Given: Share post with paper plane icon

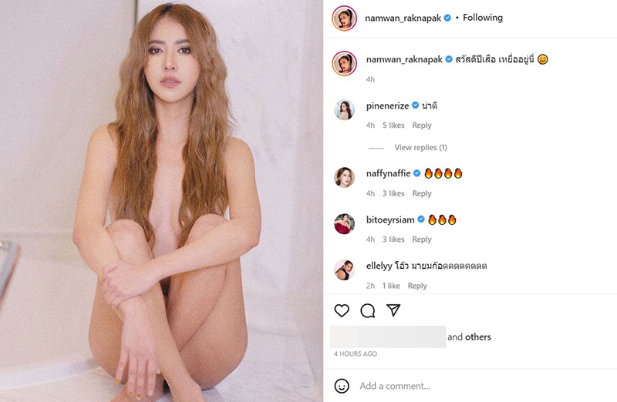Looking at the screenshot, I should tap(393, 310).
